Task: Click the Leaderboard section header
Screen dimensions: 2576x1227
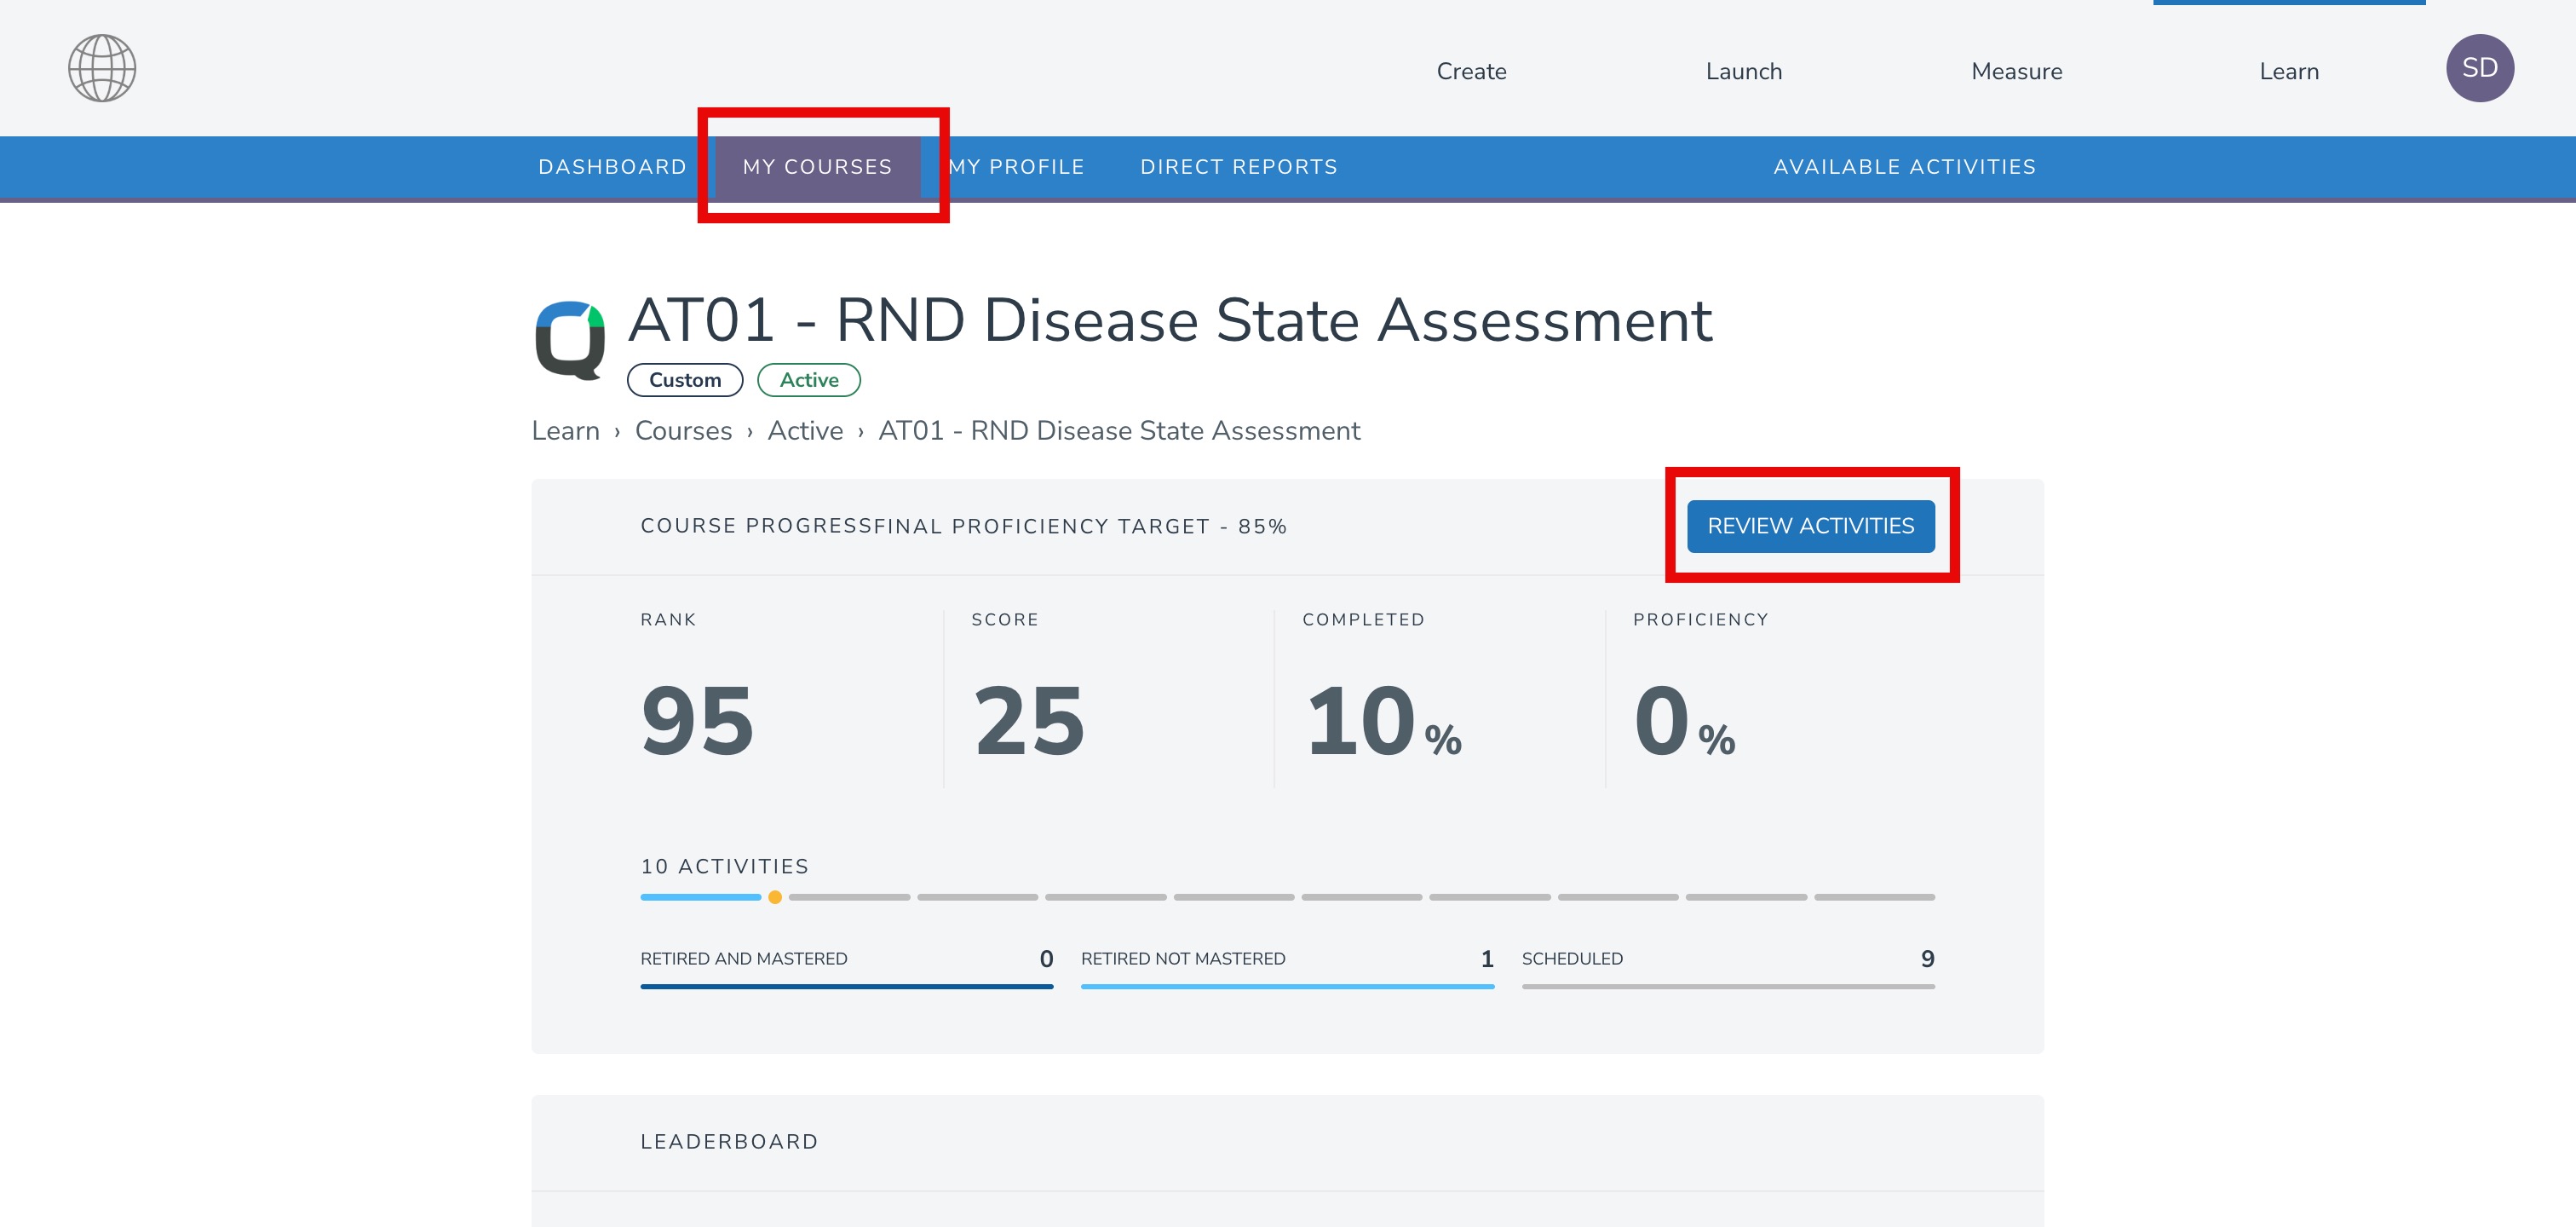Action: pyautogui.click(x=729, y=1142)
